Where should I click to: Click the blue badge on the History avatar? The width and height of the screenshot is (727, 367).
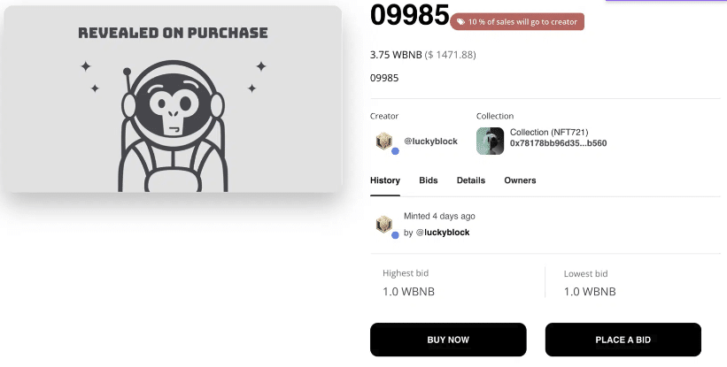click(x=395, y=235)
